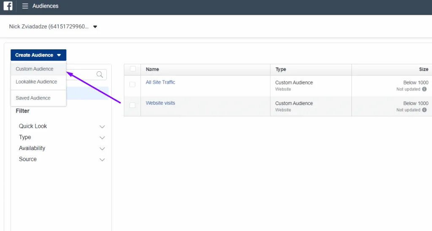The image size is (432, 231).
Task: Open the Nick Zviadadze account dropdown arrow
Action: click(x=95, y=27)
